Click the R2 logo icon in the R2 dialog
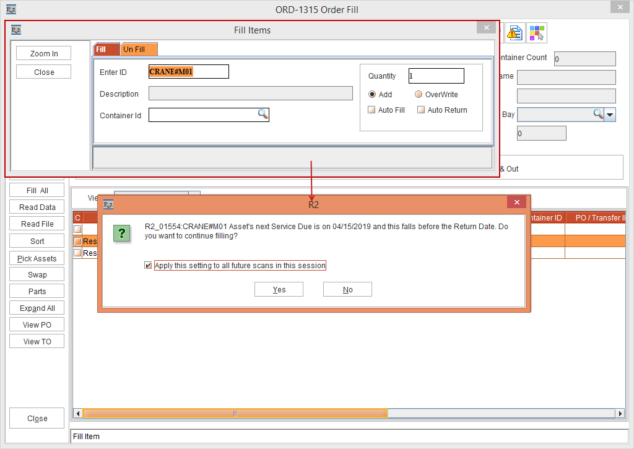The image size is (634, 449). point(108,204)
